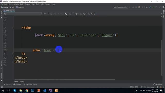Click the Run button in the toolbar
Image resolution: width=165 pixels, height=93 pixels.
(130, 7)
